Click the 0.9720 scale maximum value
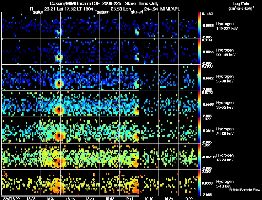This screenshot has width=262, height=200. [x=207, y=93]
